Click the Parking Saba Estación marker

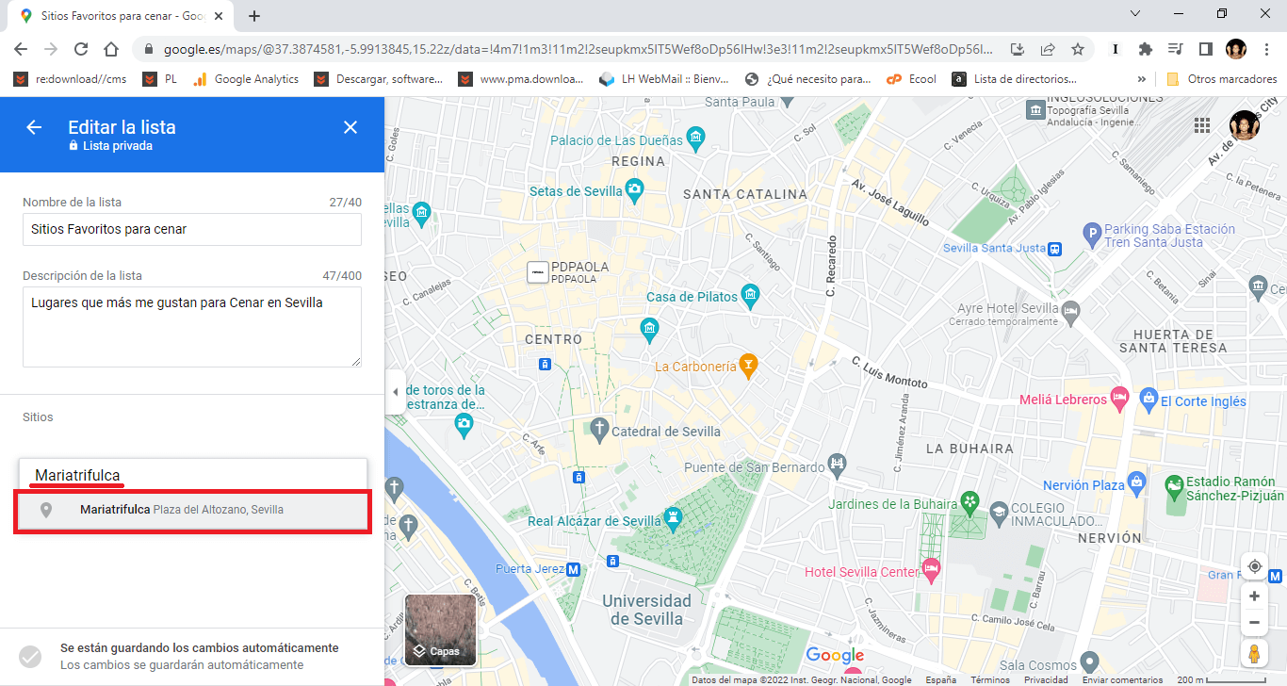[1092, 233]
